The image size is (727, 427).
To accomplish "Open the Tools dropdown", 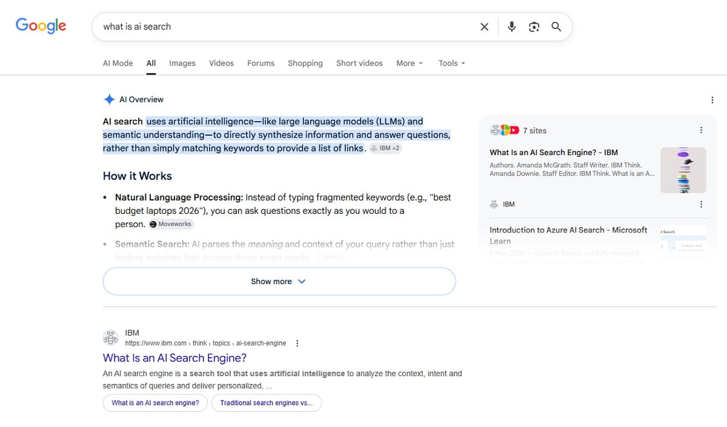I will click(x=452, y=63).
